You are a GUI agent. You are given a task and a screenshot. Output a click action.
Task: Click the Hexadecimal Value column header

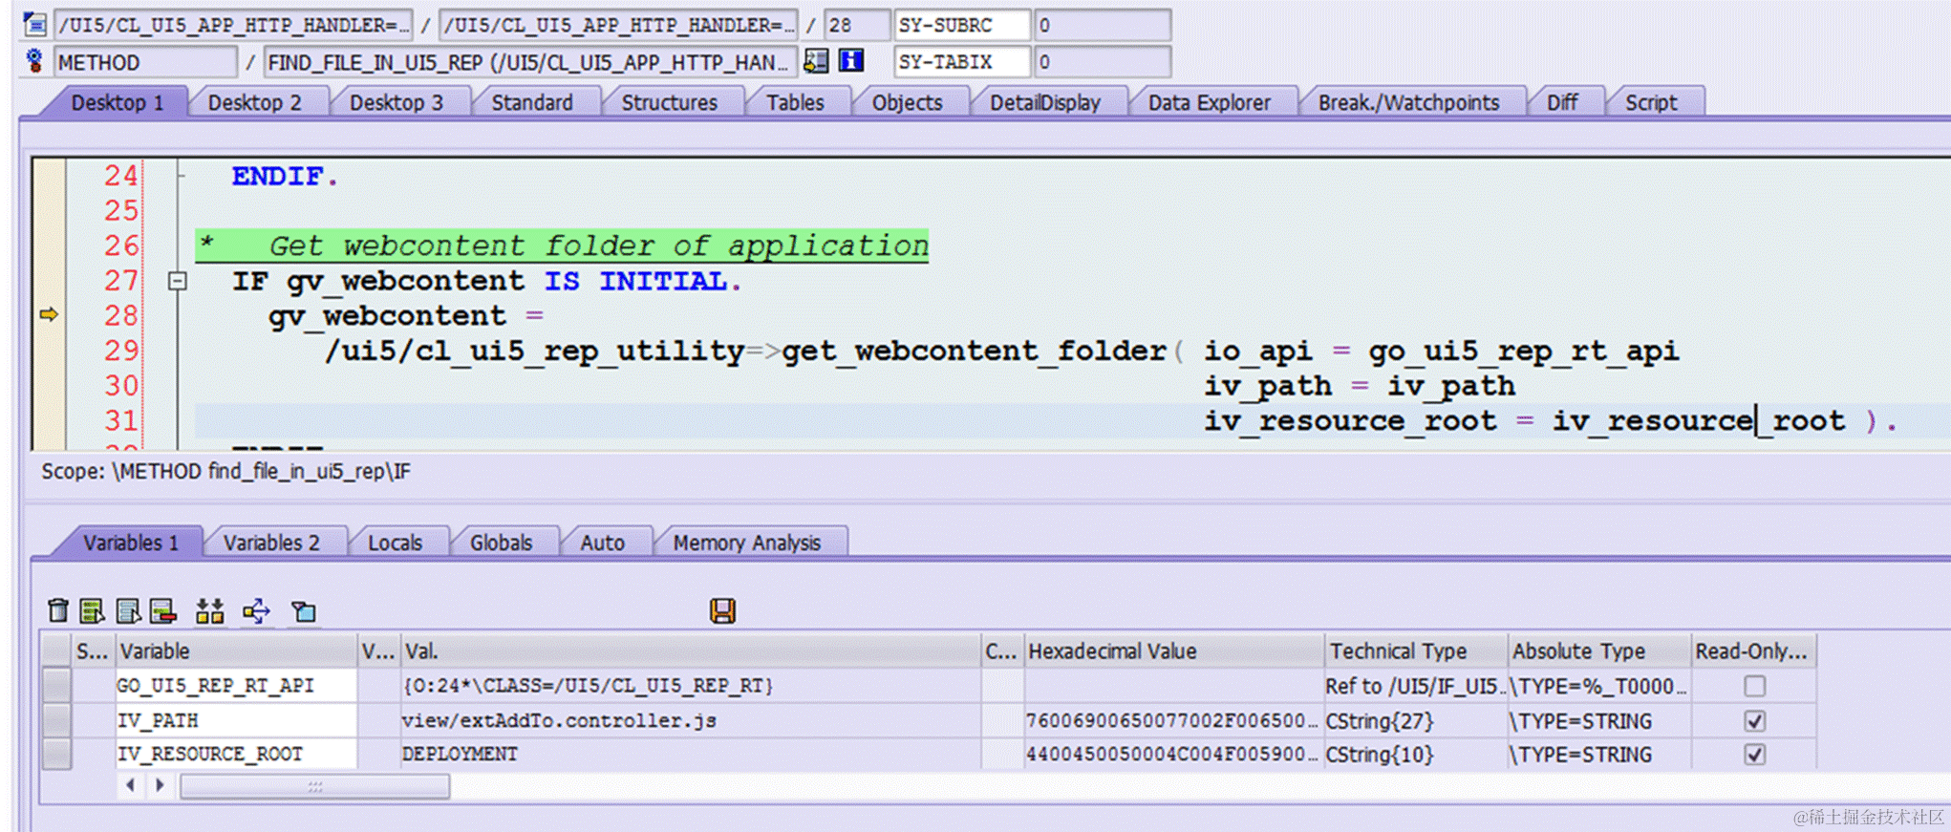(1174, 651)
